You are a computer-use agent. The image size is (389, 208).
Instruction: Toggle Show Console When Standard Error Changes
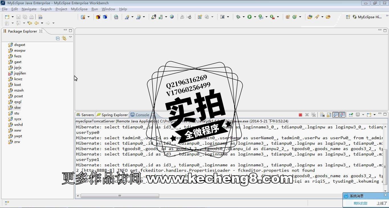(x=342, y=115)
